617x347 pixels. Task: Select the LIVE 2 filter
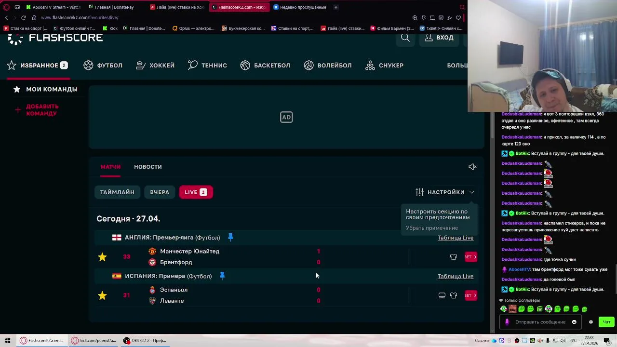coord(196,192)
